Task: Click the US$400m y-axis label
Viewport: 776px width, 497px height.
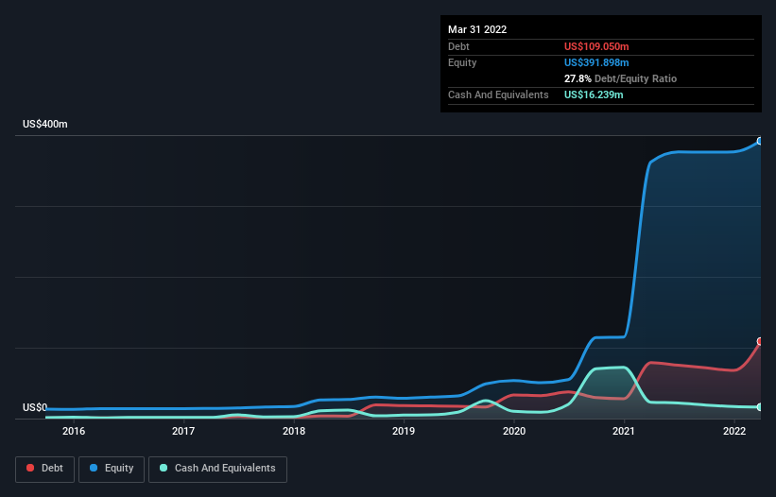Action: pos(45,124)
